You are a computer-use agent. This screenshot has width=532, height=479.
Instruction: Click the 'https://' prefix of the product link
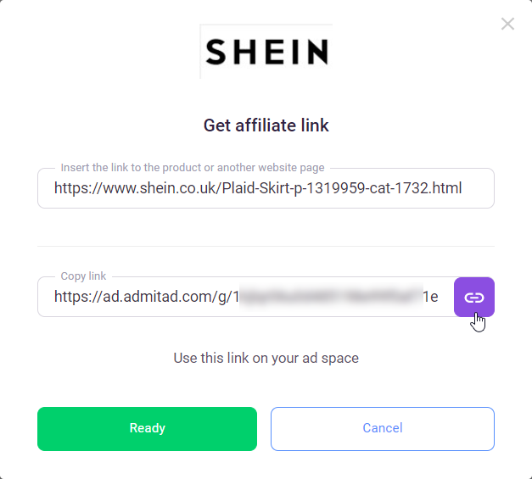pyautogui.click(x=78, y=188)
